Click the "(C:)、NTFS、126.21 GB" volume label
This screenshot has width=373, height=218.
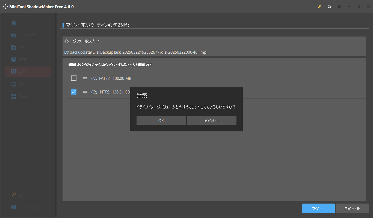pyautogui.click(x=111, y=92)
